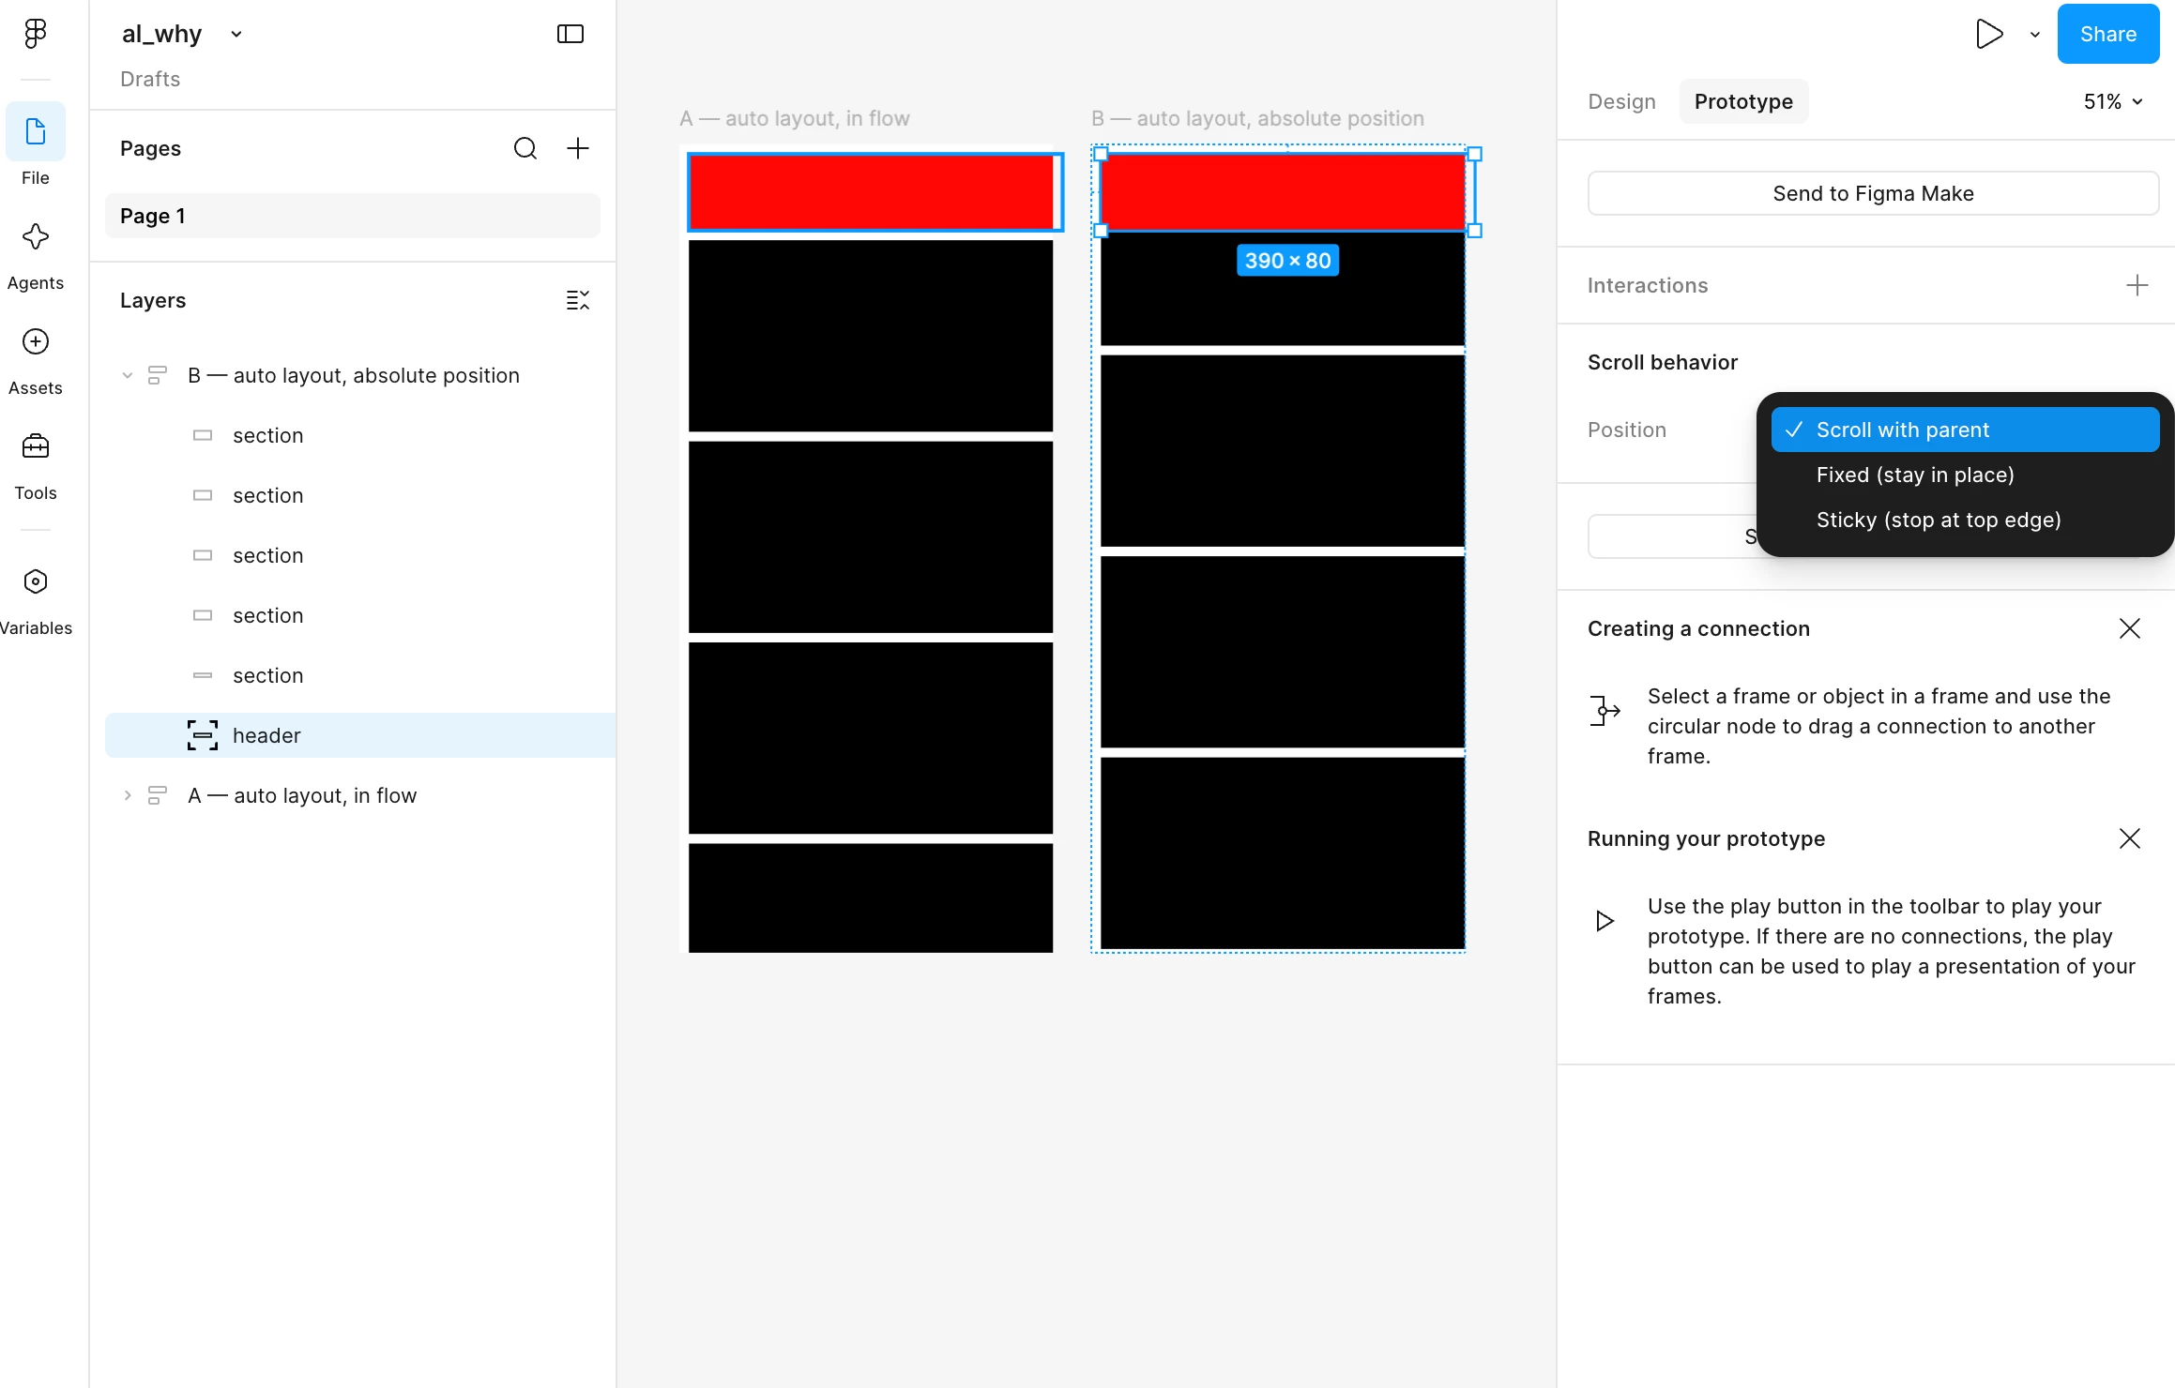Image resolution: width=2175 pixels, height=1388 pixels.
Task: Search pages with magnifier icon
Action: coord(525,148)
